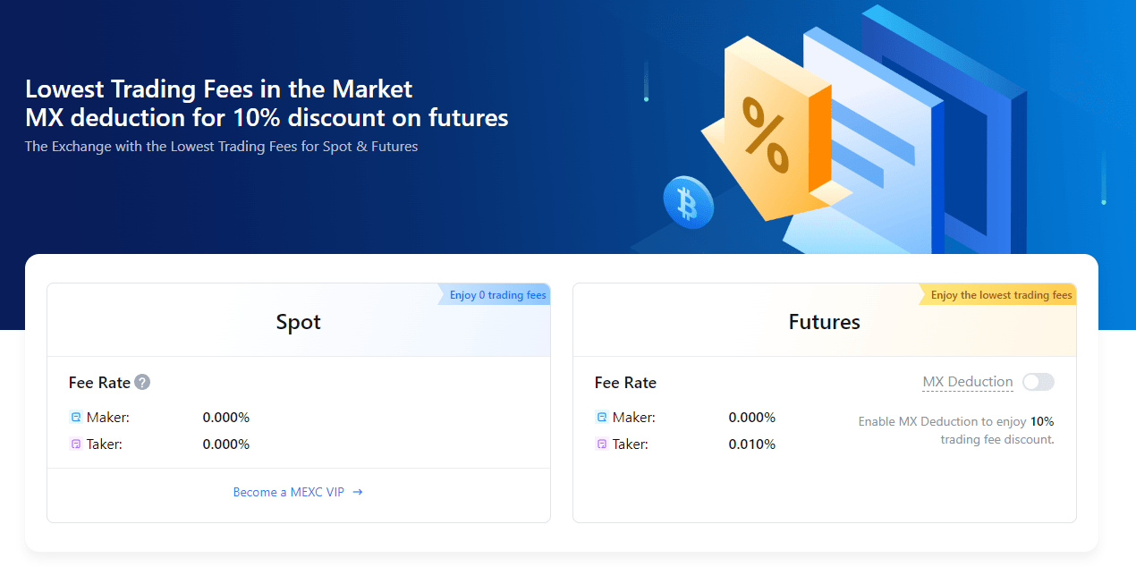Click the Spot Maker fee icon
Image resolution: width=1136 pixels, height=567 pixels.
[x=75, y=417]
